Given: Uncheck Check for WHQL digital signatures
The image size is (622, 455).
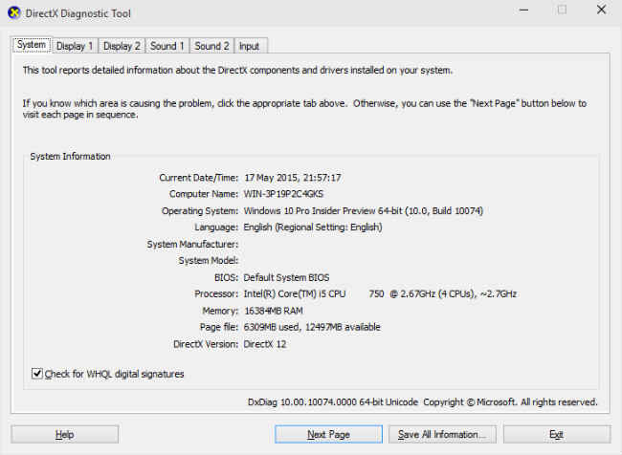Looking at the screenshot, I should tap(37, 374).
